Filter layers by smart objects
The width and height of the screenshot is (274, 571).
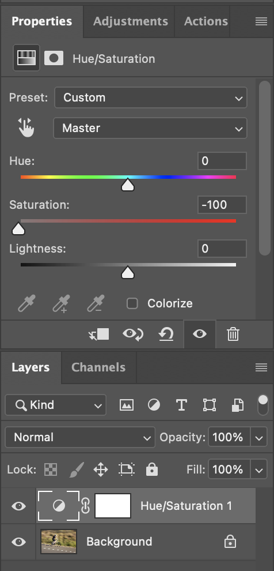(x=237, y=405)
